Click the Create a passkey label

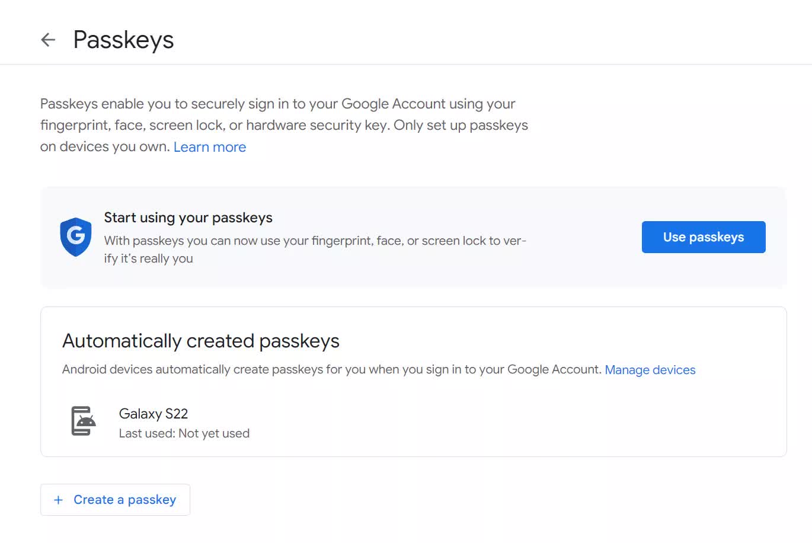pyautogui.click(x=125, y=500)
